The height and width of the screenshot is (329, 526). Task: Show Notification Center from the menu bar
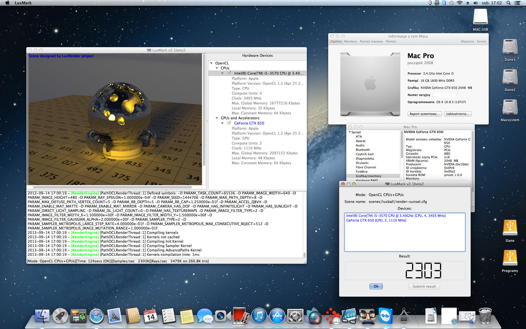[518, 3]
